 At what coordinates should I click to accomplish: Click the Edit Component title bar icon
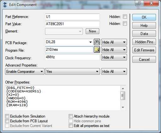[x=5, y=5]
